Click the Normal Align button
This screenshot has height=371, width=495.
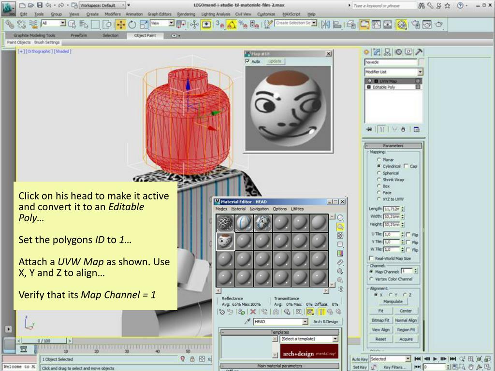pos(406,320)
